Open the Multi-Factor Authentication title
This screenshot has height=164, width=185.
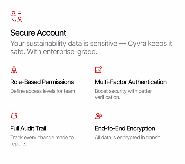pos(131,82)
